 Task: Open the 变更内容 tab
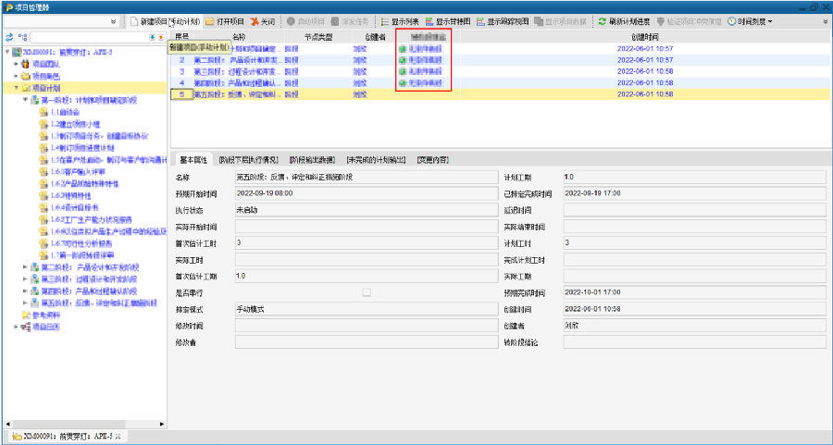click(x=432, y=160)
